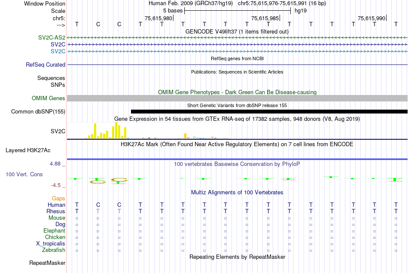
Task: Click the orange Gaps row label
Action: tap(58, 199)
